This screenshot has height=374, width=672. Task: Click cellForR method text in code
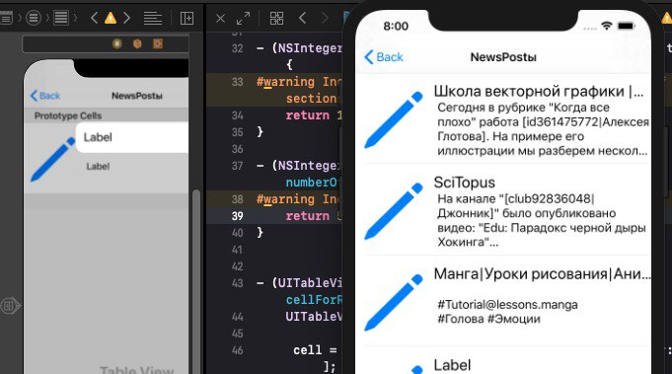(314, 300)
